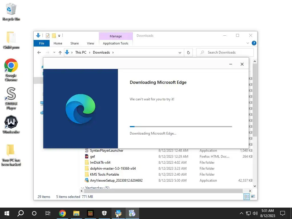Refresh the Downloads folder
This screenshot has height=219, width=292.
click(x=188, y=52)
